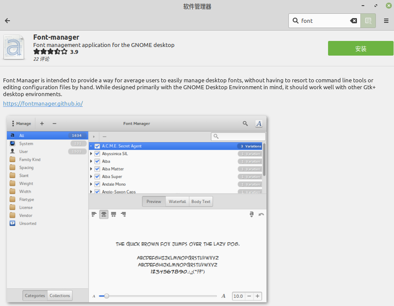The width and height of the screenshot is (394, 306).
Task: Click the green 安装 install button
Action: (360, 48)
